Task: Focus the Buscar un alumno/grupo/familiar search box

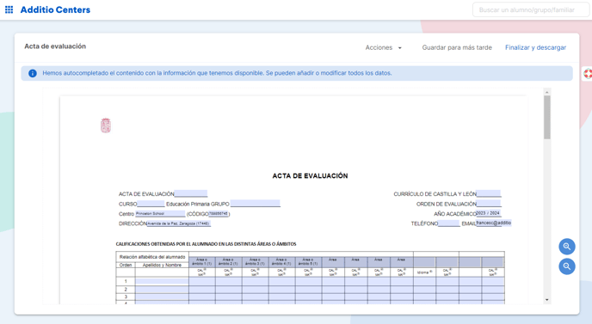Action: (x=530, y=9)
